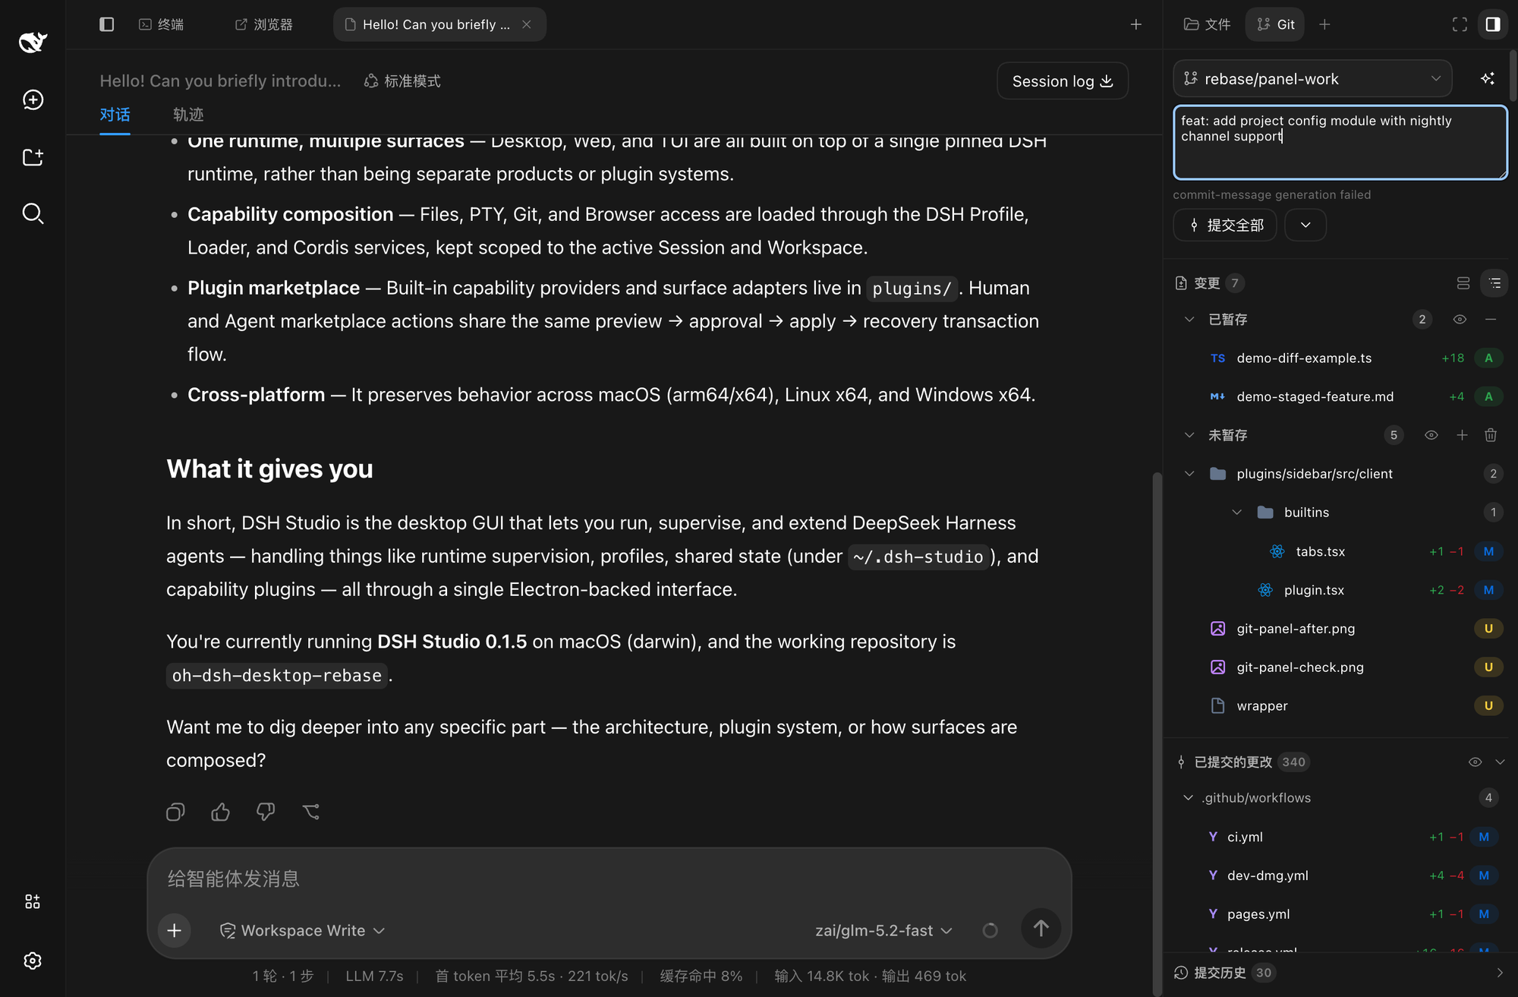Send the message with arrow button
Screen dimensions: 1518x997
tap(1041, 928)
